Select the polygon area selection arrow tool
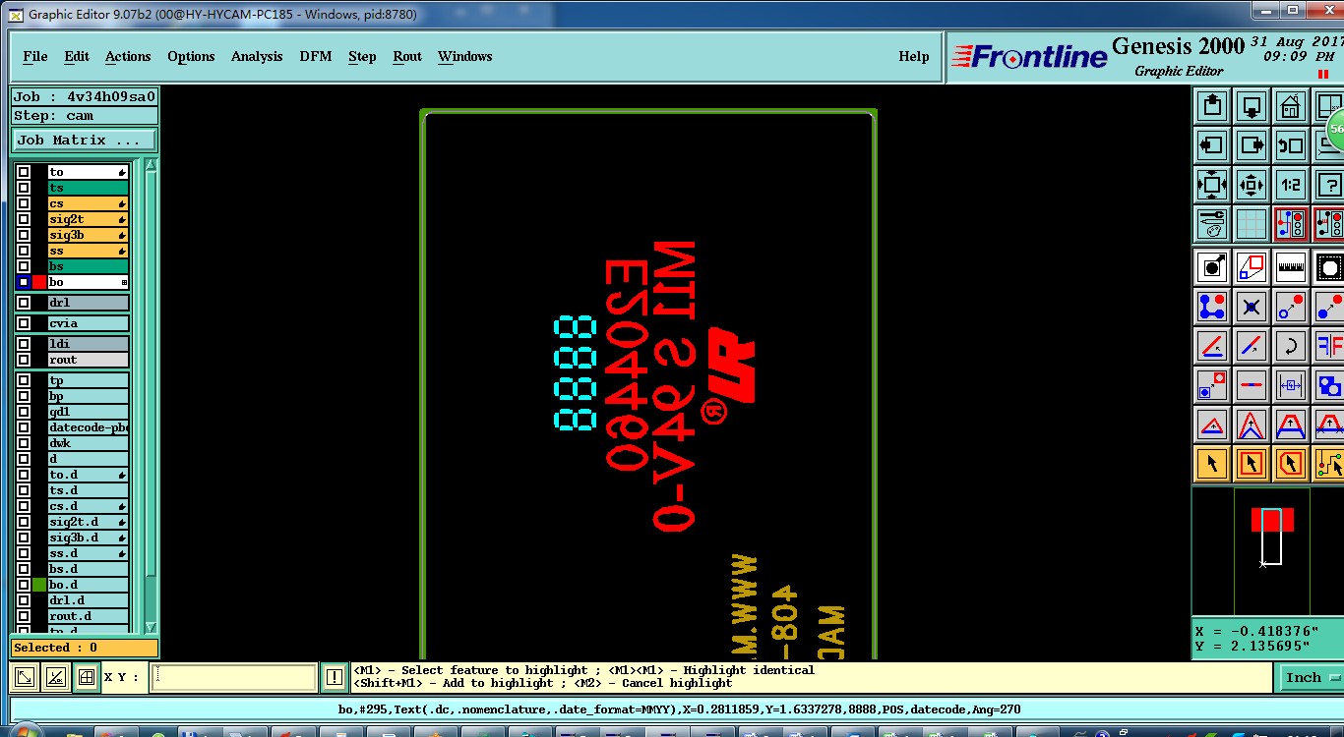Screen dimensions: 1344x737 pos(1290,464)
